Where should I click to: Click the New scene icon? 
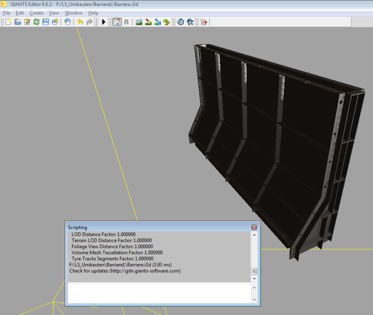pos(8,22)
